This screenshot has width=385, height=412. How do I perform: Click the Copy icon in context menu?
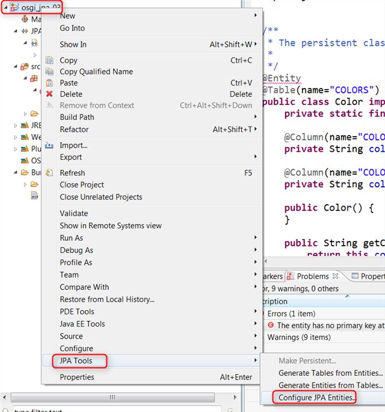click(x=49, y=60)
